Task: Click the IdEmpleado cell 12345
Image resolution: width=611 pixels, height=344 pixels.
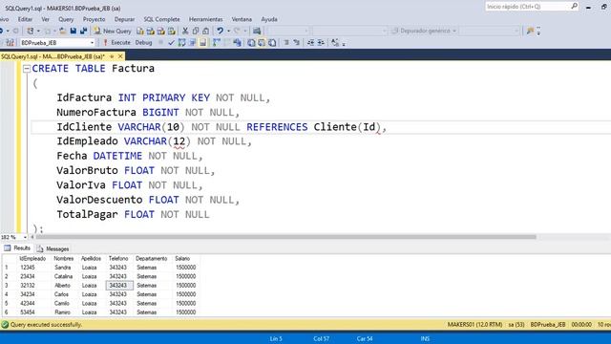Action: coord(28,268)
